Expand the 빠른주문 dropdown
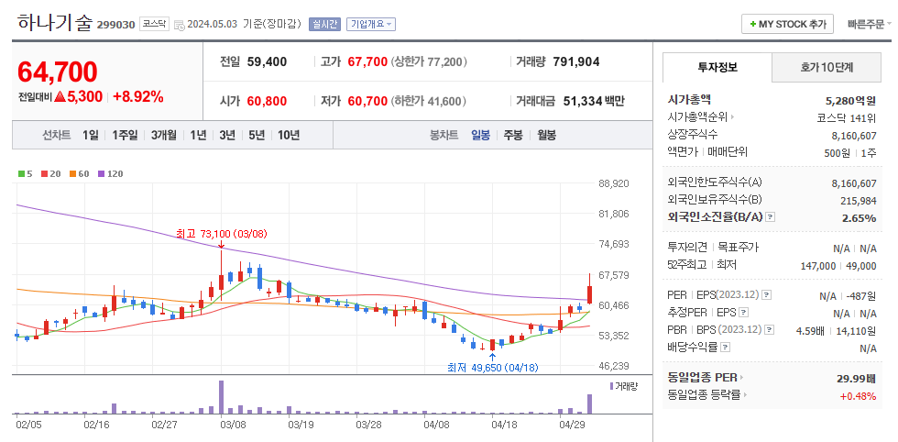Image resolution: width=898 pixels, height=442 pixels. point(870,25)
